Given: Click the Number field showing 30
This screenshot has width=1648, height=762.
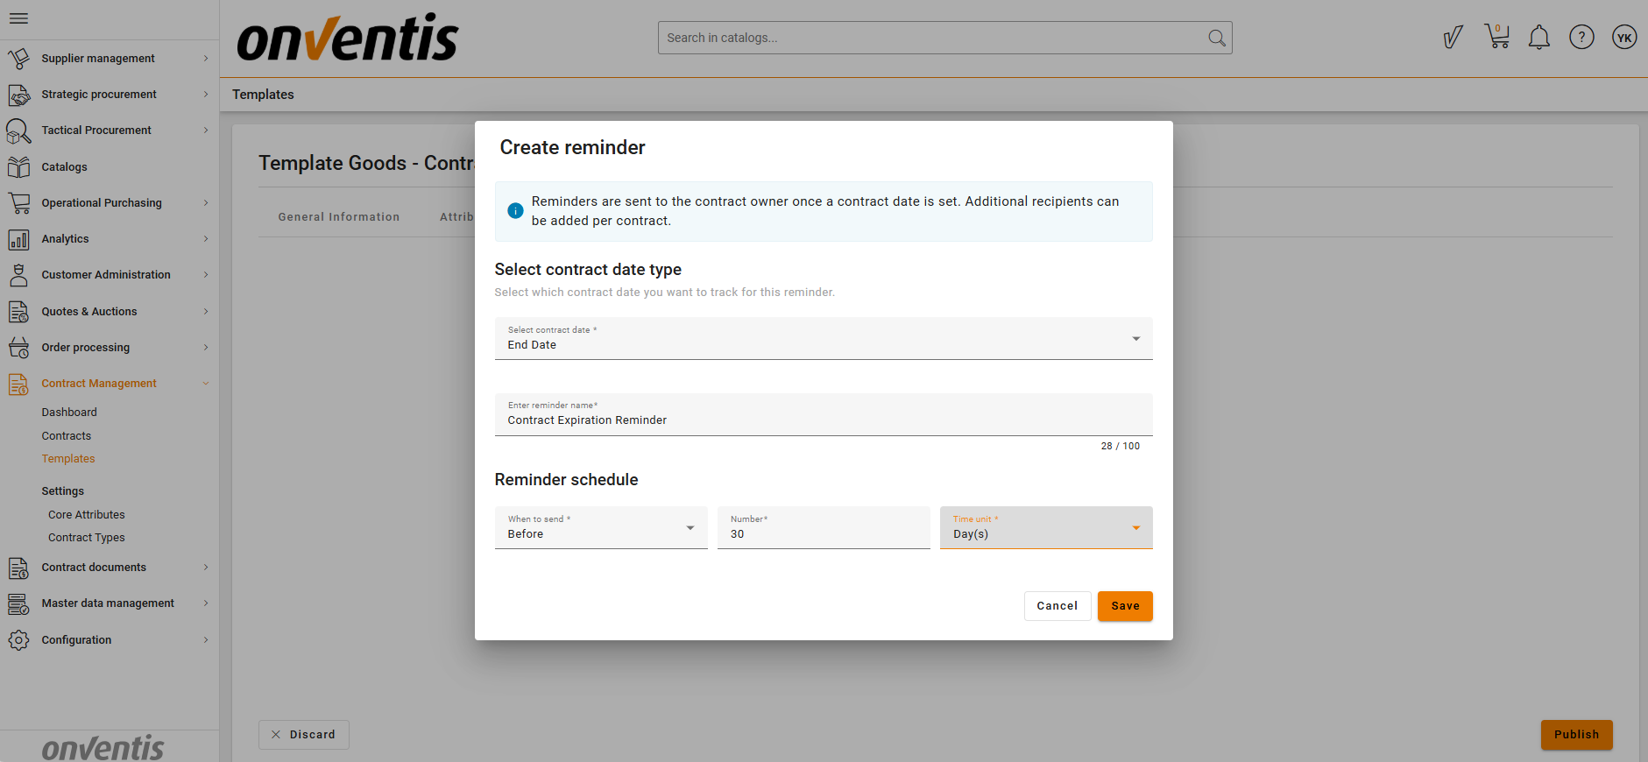Looking at the screenshot, I should click(823, 533).
